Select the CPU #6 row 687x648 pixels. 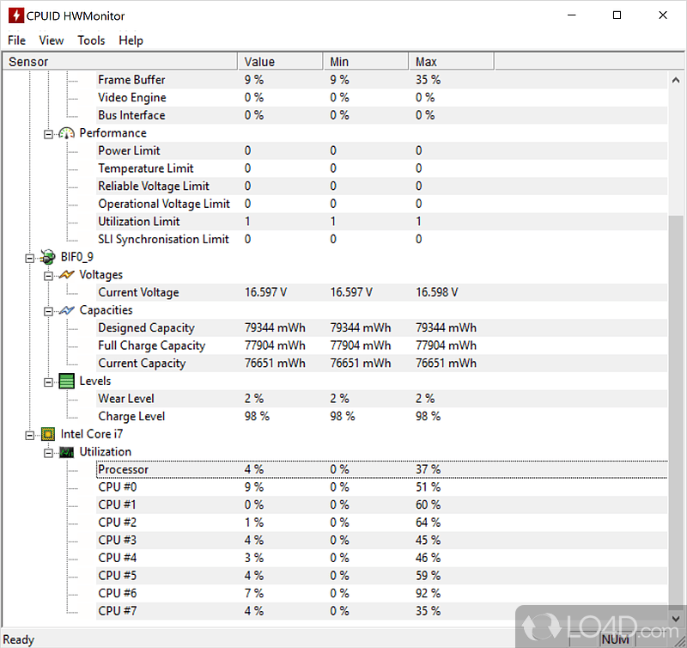[381, 594]
